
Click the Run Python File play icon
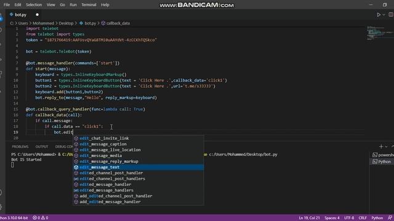click(379, 15)
